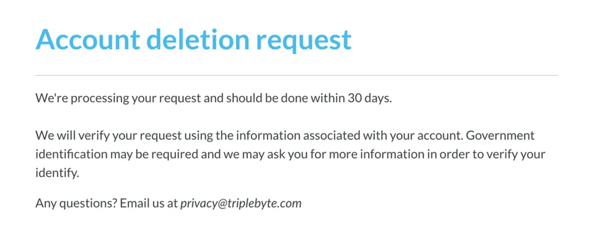Click the word "Government" in the paragraph
This screenshot has width=594, height=251.
(500, 135)
